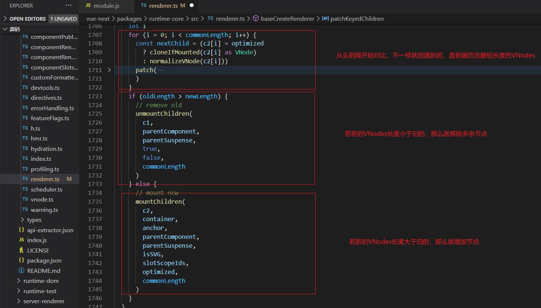Place cursor on unmountChildren call
Screen dimensions: 541x308
tap(162, 114)
